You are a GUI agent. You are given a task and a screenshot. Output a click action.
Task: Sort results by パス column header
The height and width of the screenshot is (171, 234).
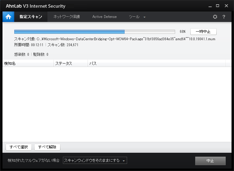[x=157, y=64]
